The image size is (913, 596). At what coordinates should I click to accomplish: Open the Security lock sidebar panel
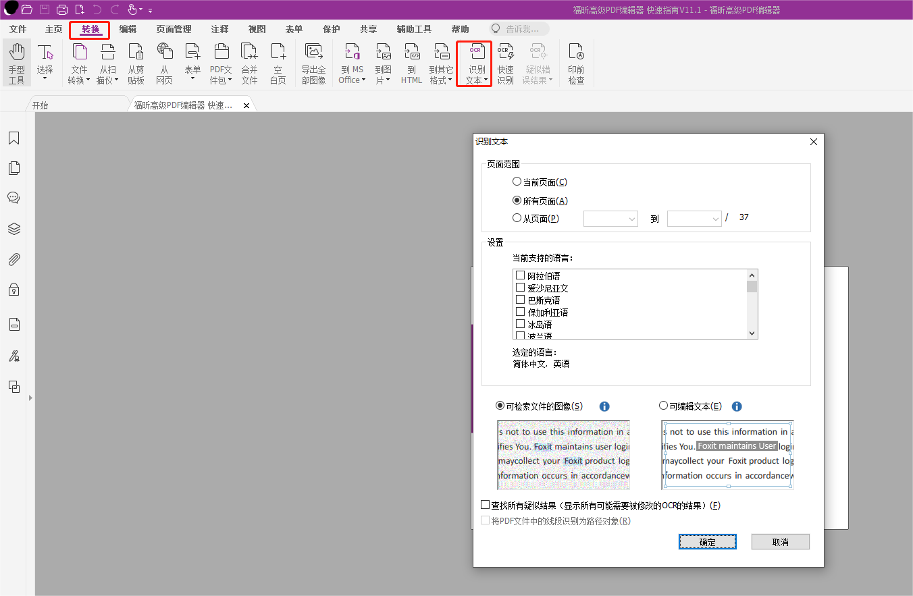coord(14,290)
